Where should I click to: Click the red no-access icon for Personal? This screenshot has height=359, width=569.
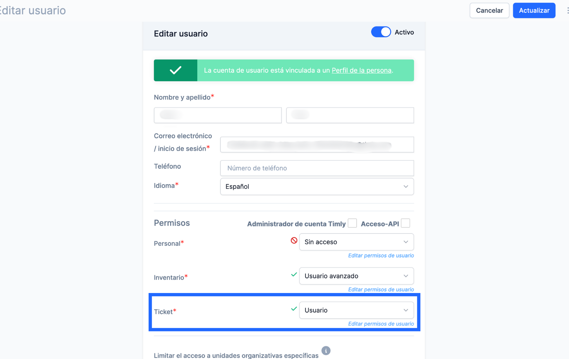click(x=294, y=241)
